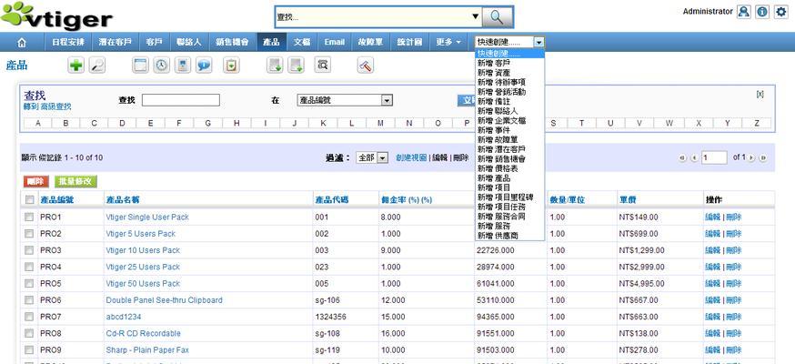
Task: Close the search panel with [x]
Action: pos(760,95)
